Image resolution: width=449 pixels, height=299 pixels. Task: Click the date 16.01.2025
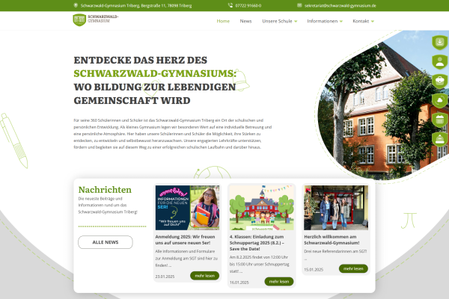239,283
